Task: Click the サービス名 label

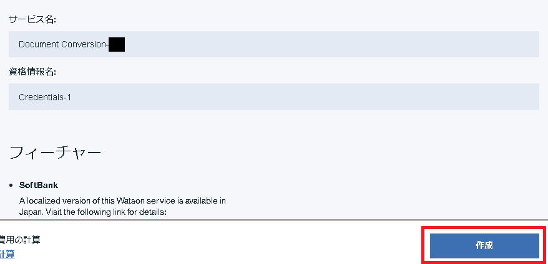Action: 32,20
